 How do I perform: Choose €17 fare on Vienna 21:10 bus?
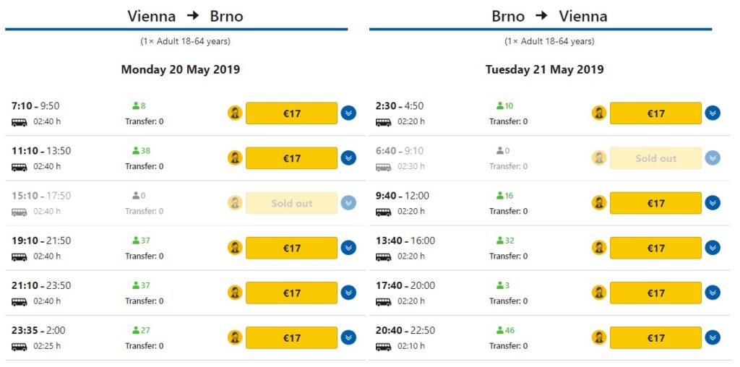pyautogui.click(x=291, y=292)
